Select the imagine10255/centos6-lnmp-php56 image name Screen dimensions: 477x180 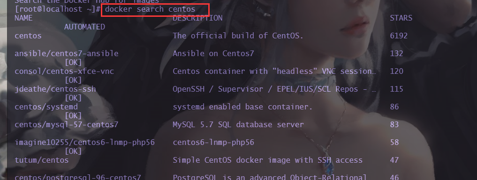(84, 143)
